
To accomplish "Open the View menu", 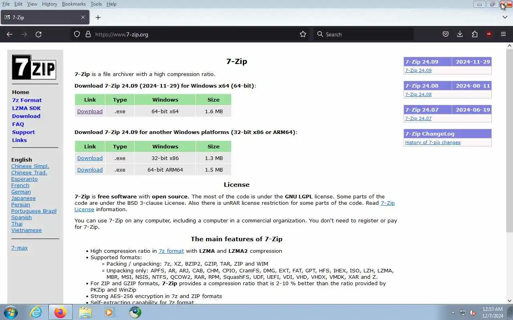I will 32,4.
